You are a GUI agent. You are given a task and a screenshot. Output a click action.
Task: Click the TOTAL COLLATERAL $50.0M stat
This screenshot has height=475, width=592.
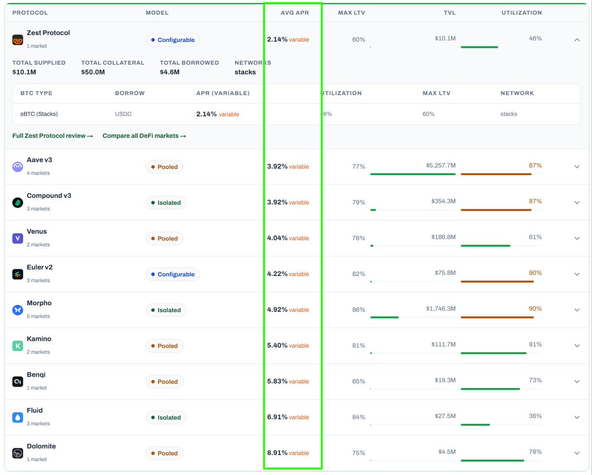(x=113, y=67)
